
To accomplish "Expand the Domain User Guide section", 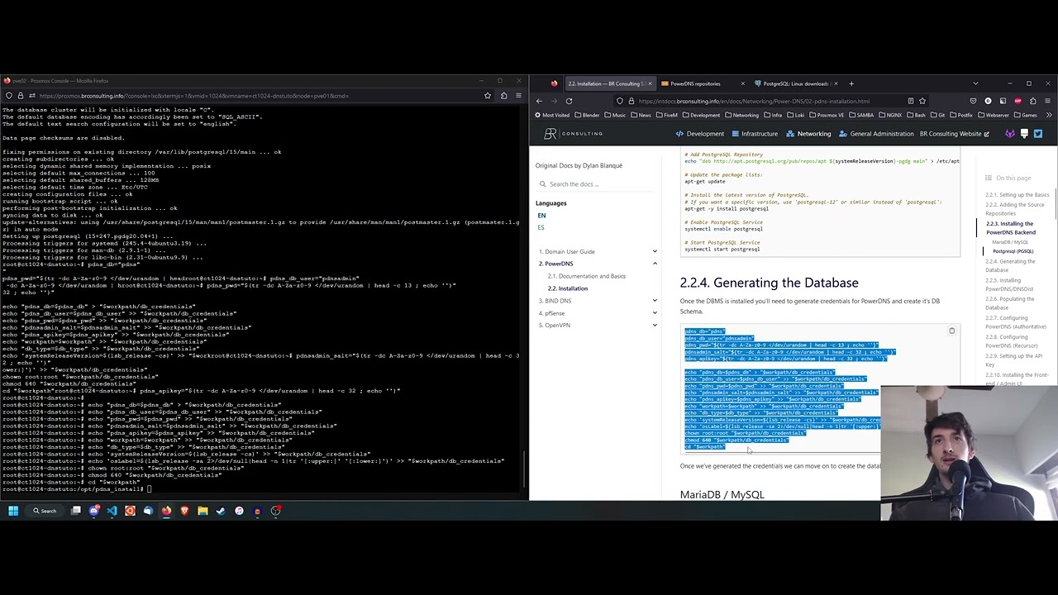I will pos(655,251).
